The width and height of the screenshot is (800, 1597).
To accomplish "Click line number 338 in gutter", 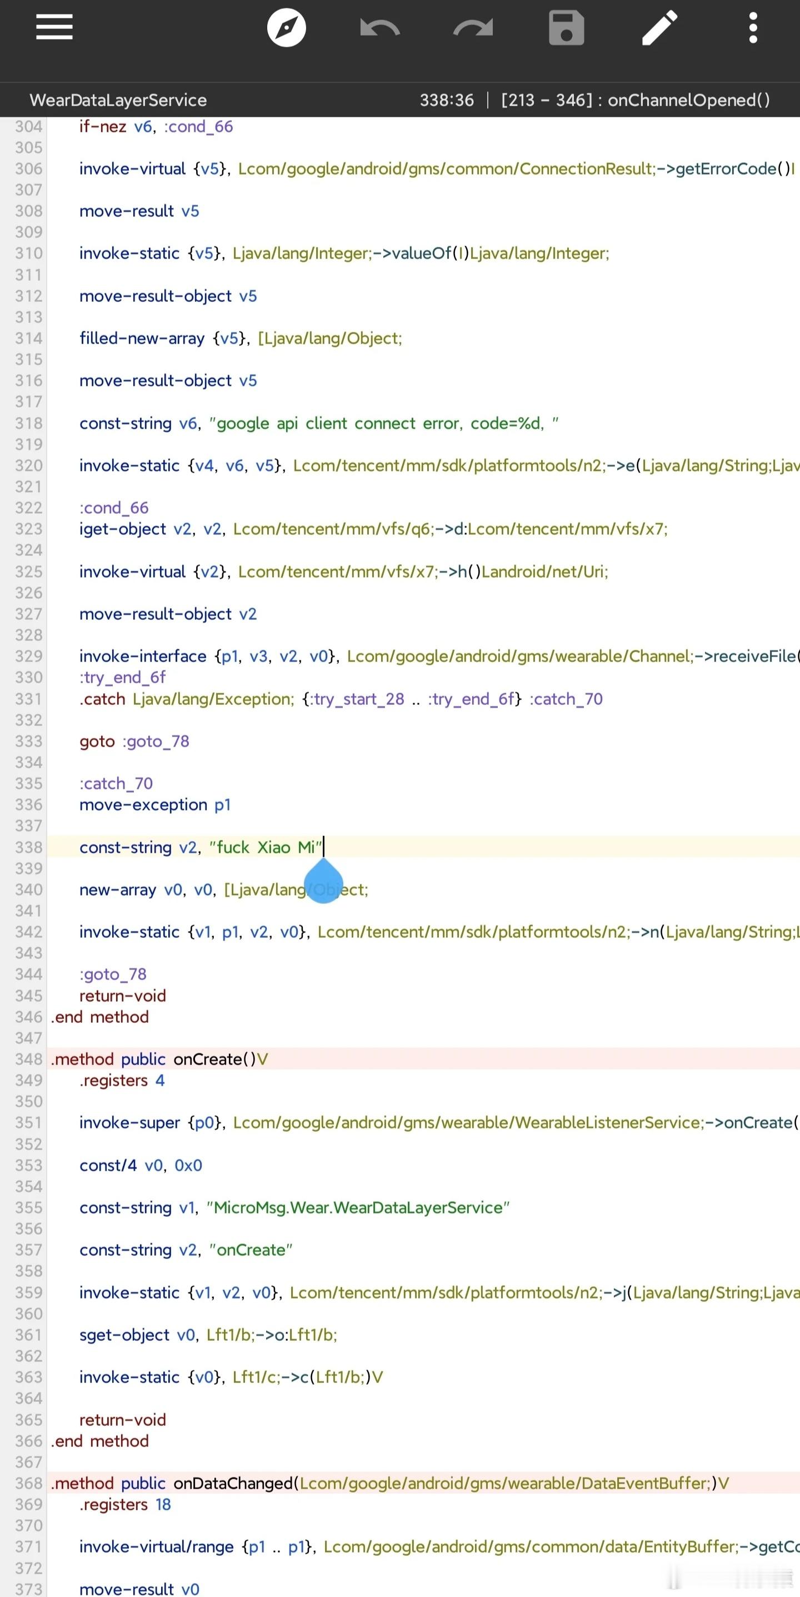I will [x=28, y=847].
